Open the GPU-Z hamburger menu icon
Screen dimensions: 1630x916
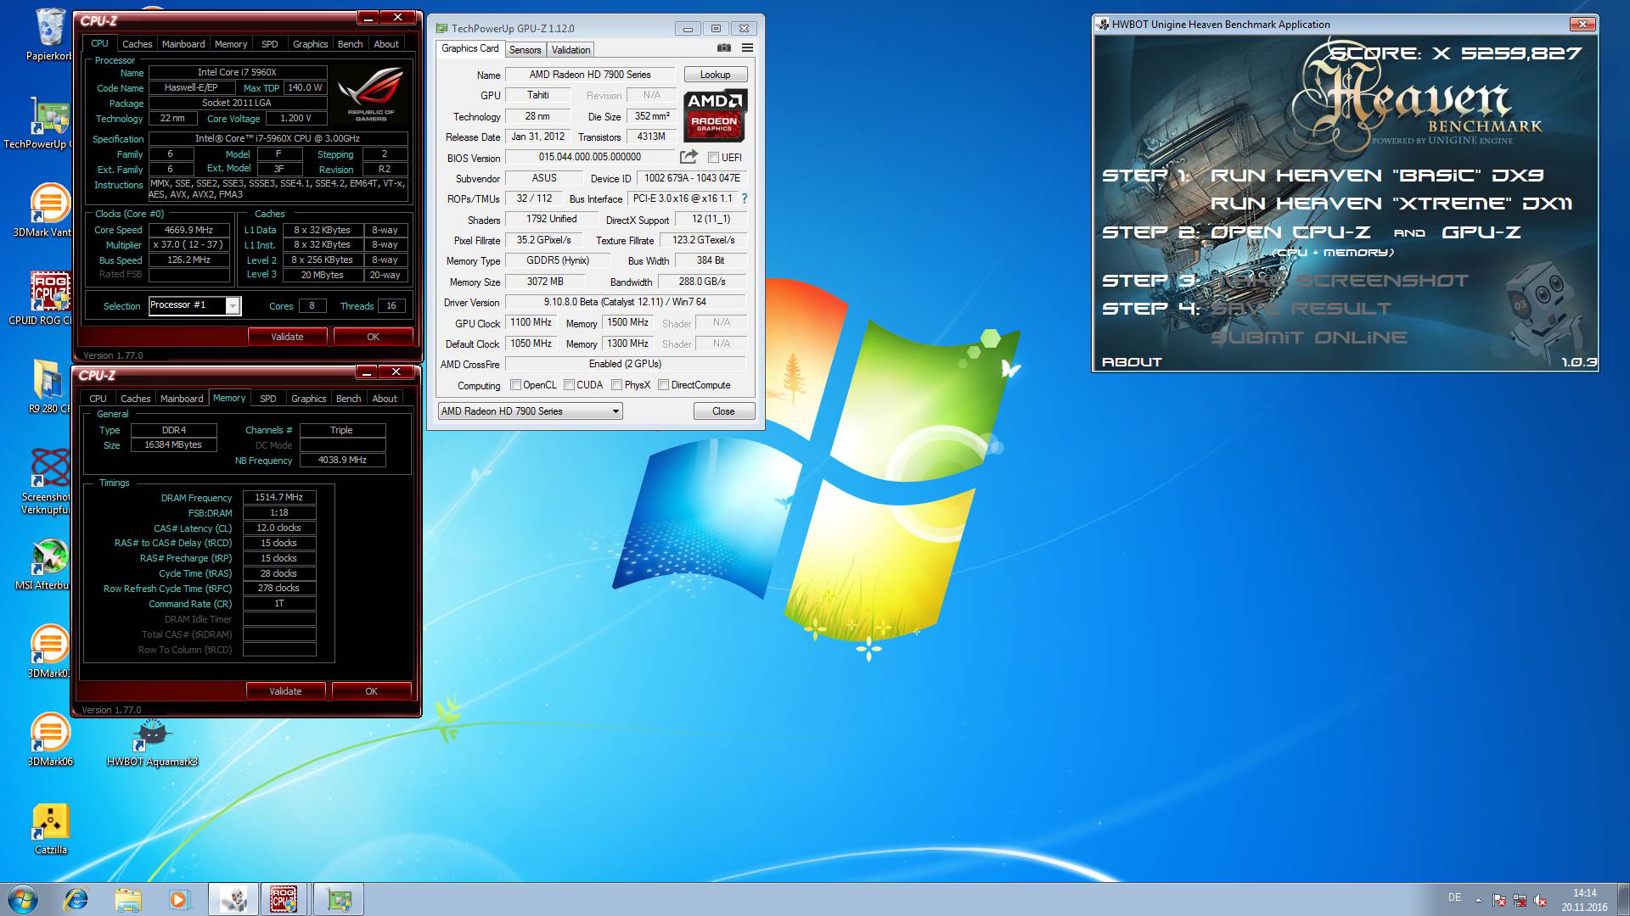click(x=747, y=48)
